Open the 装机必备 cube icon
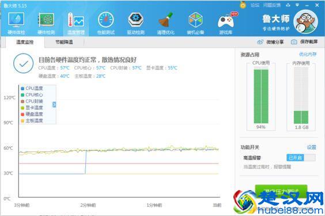 195,20
